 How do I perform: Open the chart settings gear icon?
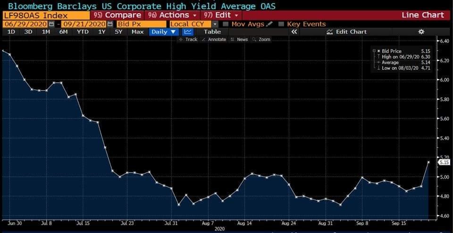[x=421, y=32]
